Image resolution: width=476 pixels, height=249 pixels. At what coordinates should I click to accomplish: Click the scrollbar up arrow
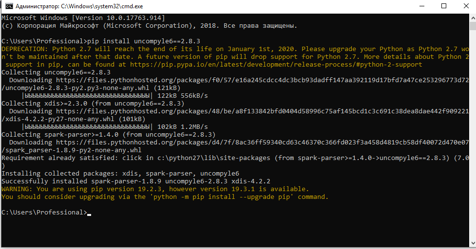472,17
